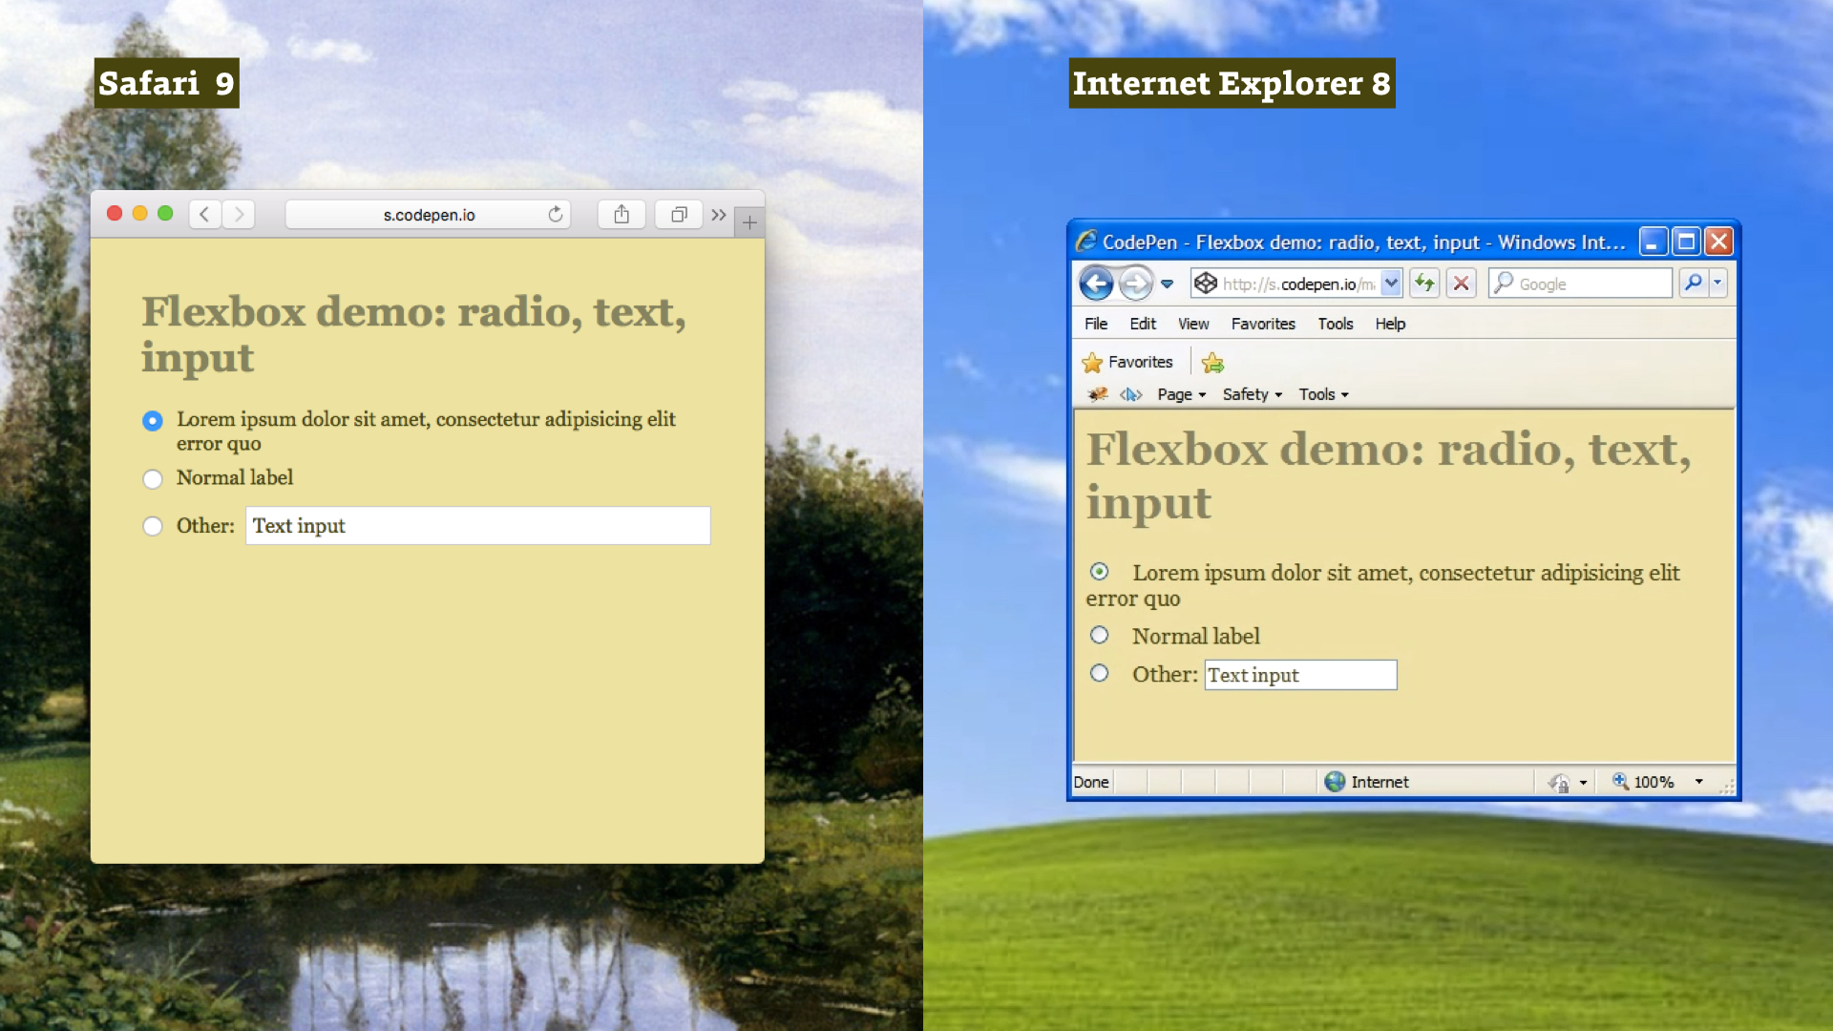Open Safari share sheet icon
This screenshot has width=1833, height=1031.
coord(622,214)
